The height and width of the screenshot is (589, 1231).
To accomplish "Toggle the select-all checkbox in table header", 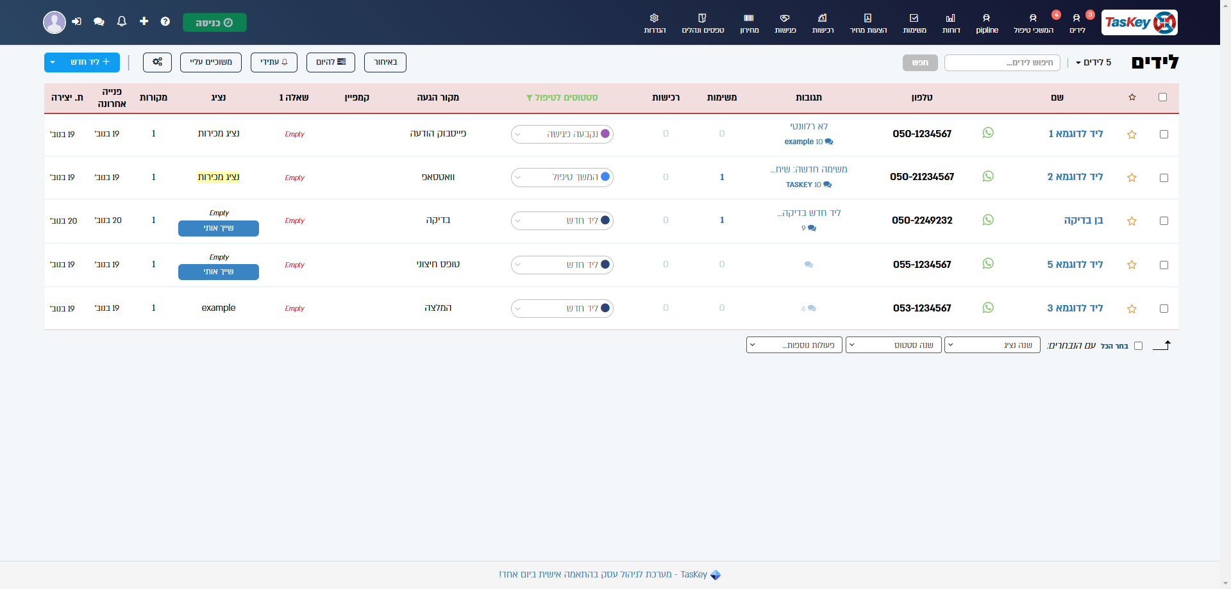I will click(x=1162, y=97).
